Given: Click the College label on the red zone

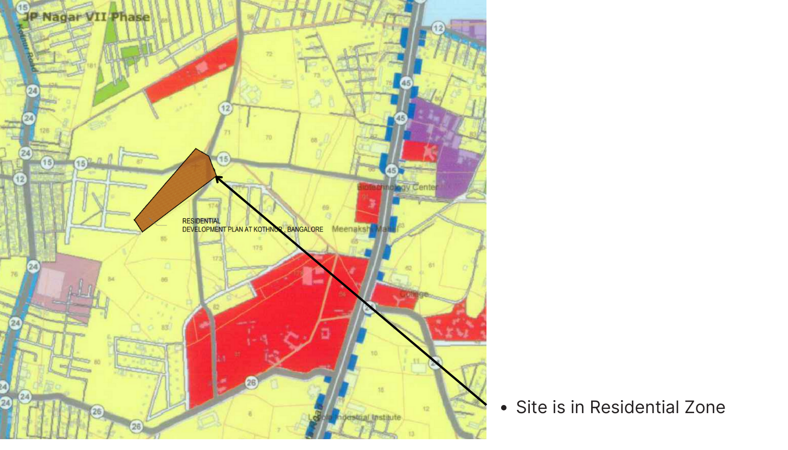Looking at the screenshot, I should [414, 294].
